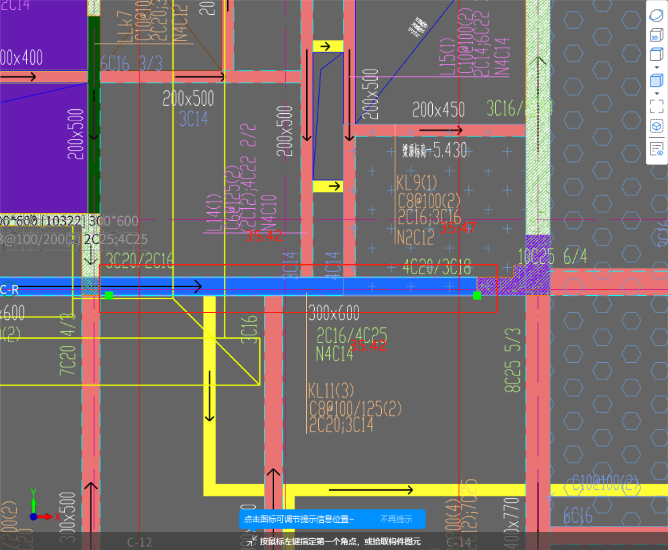Open dropdown arrow below top-view cube
This screenshot has height=550, width=668.
[657, 67]
